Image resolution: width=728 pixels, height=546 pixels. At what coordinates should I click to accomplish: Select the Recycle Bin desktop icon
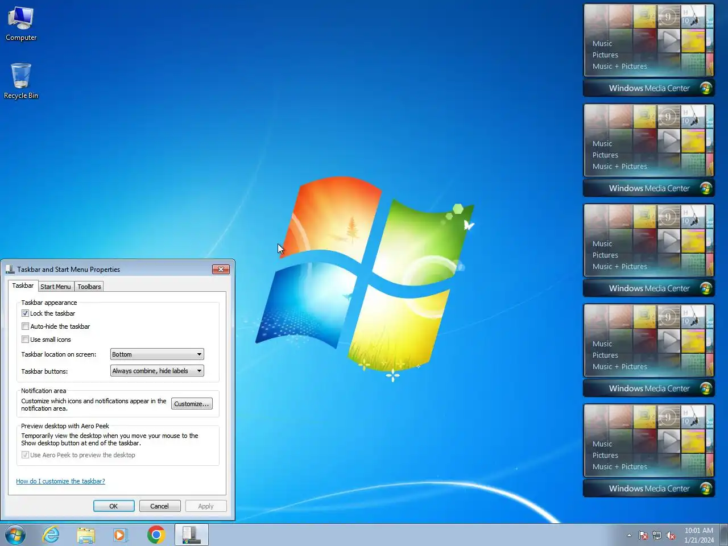[x=21, y=81]
